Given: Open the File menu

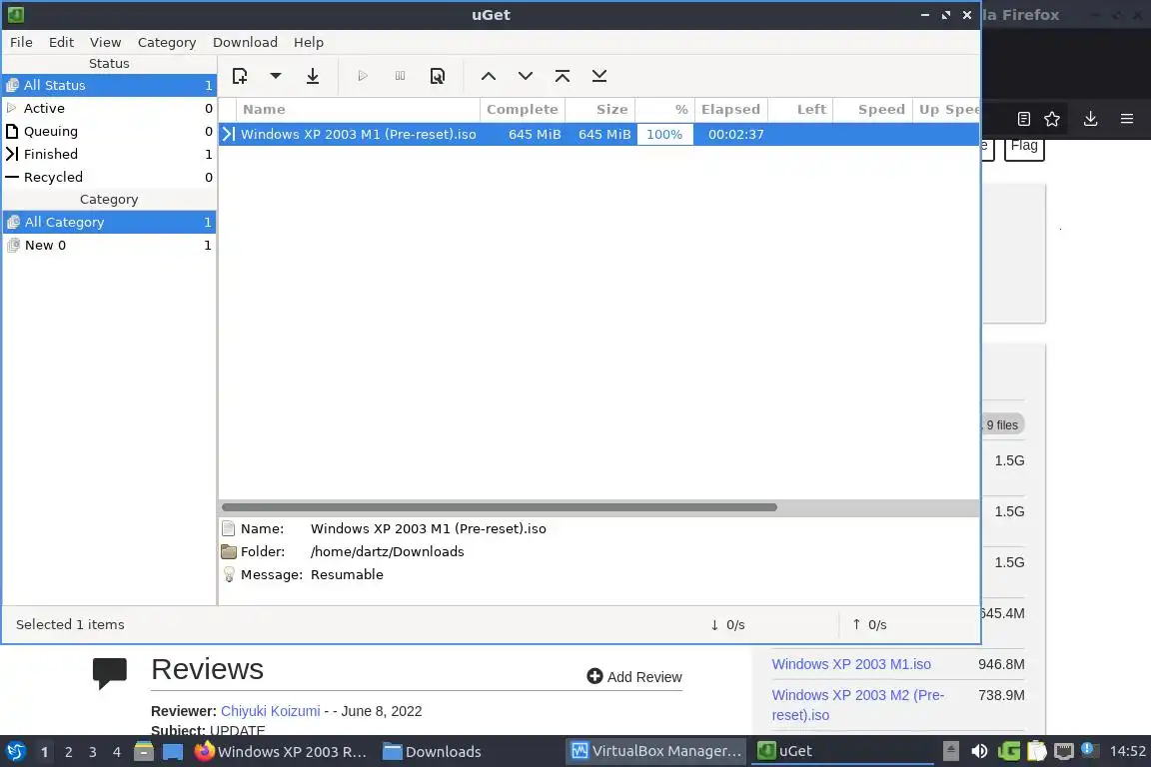Looking at the screenshot, I should 21,43.
